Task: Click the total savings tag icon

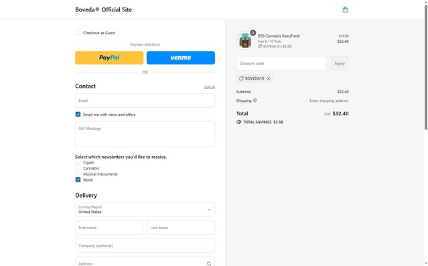Action: [239, 122]
